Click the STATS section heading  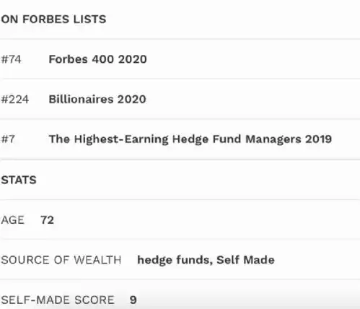tap(19, 180)
